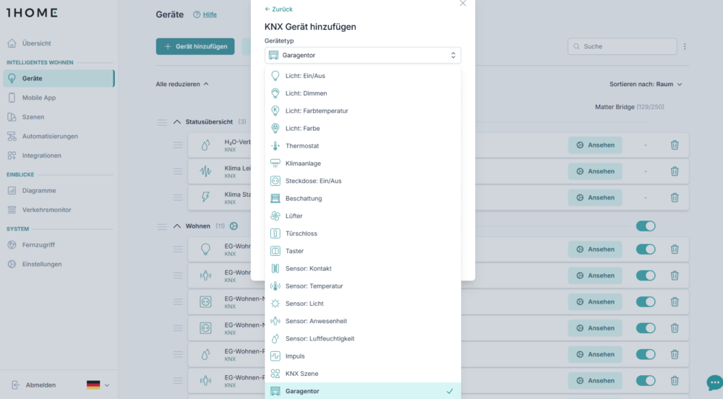723x399 pixels.
Task: Click the trash icon in the Klima Sta row
Action: (675, 197)
